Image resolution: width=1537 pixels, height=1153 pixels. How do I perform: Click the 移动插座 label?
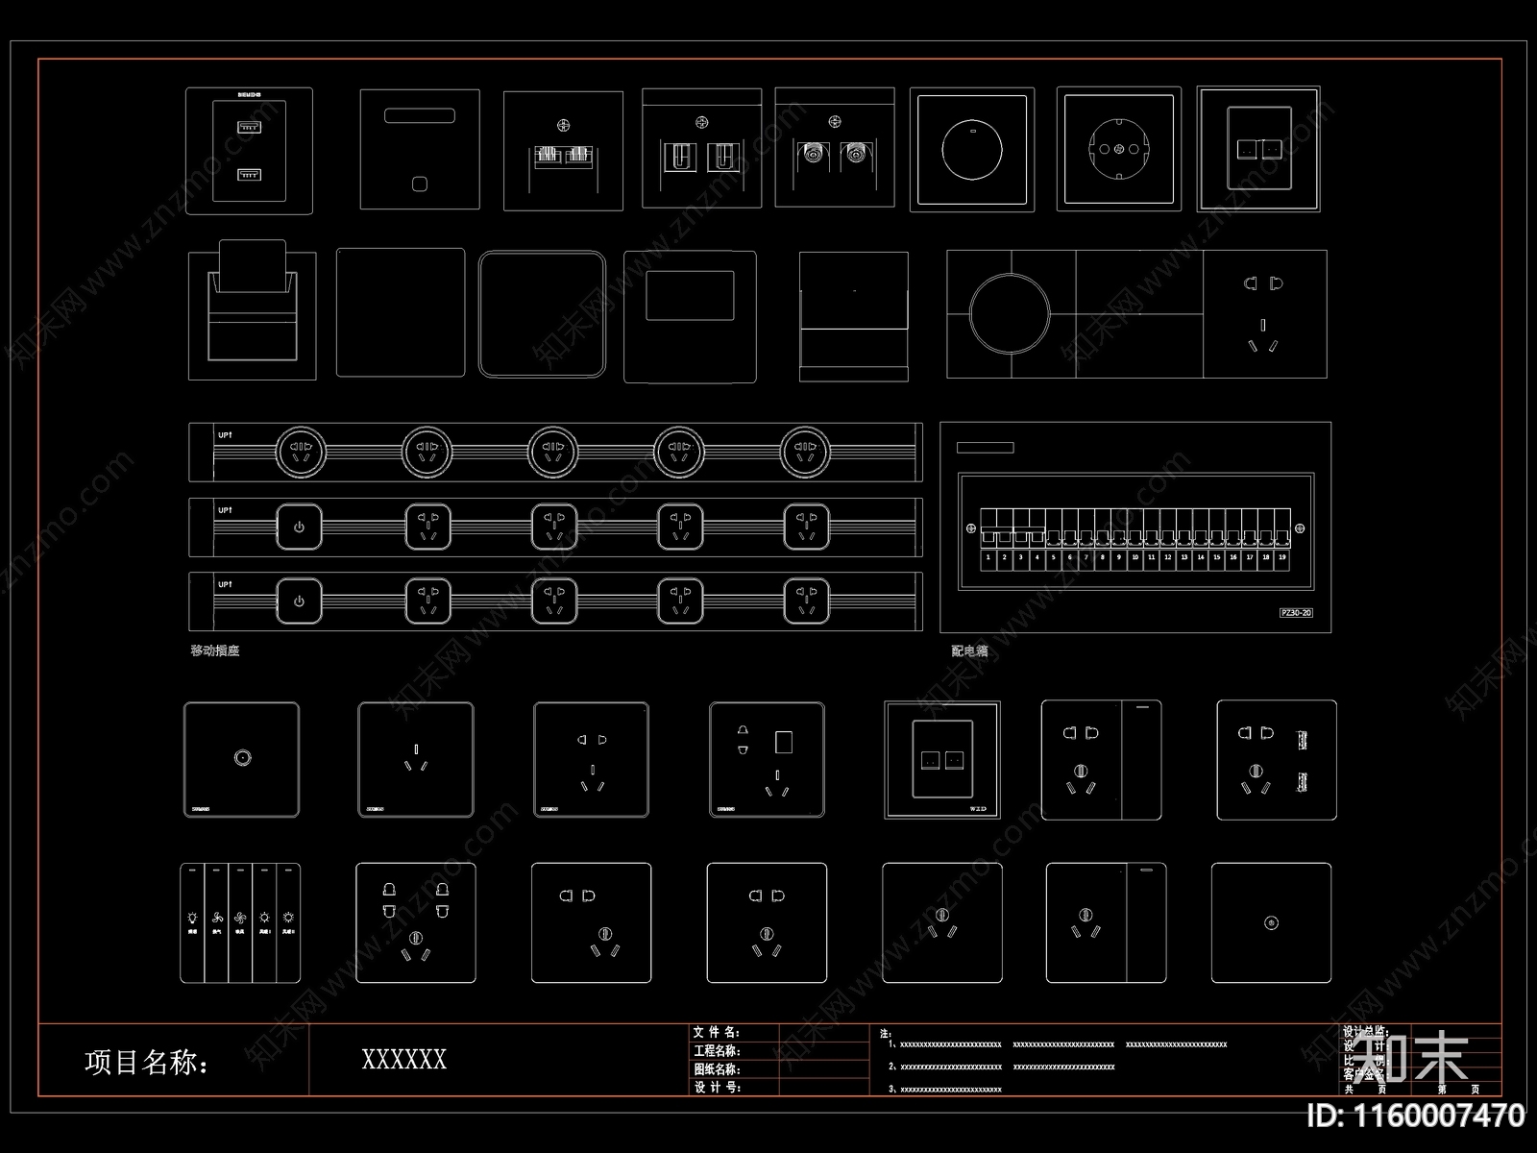[x=214, y=651]
